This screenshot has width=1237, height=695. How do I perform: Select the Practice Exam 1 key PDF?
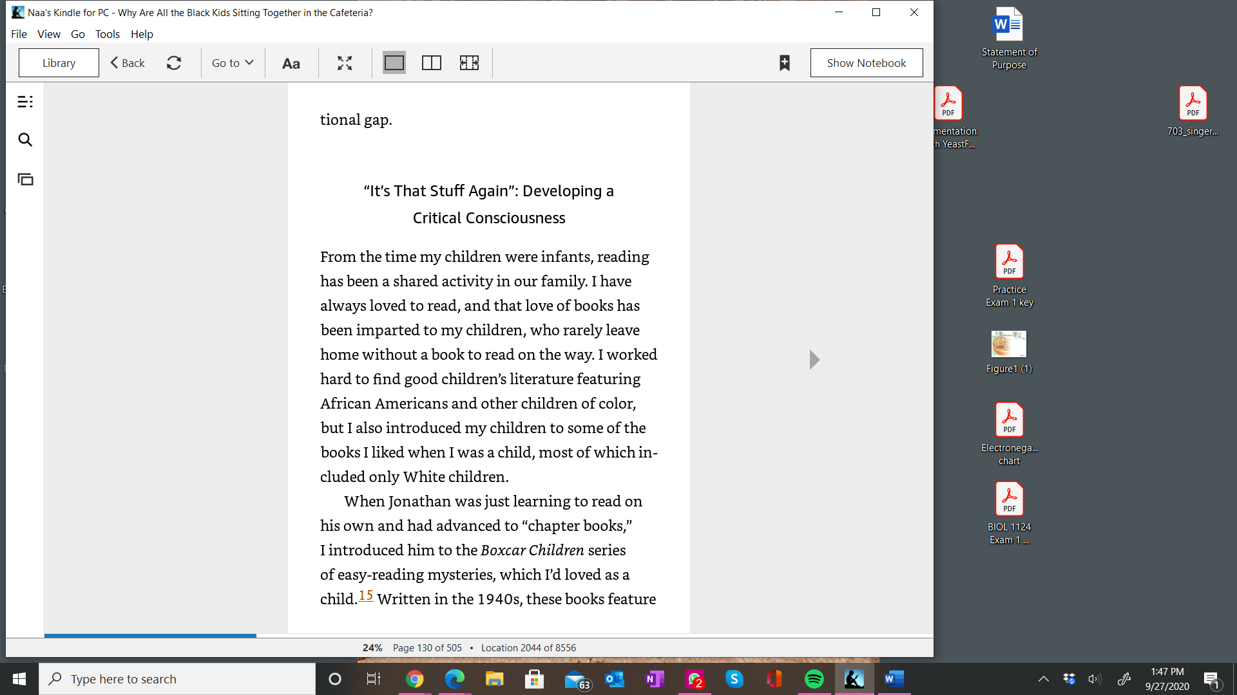(x=1009, y=275)
